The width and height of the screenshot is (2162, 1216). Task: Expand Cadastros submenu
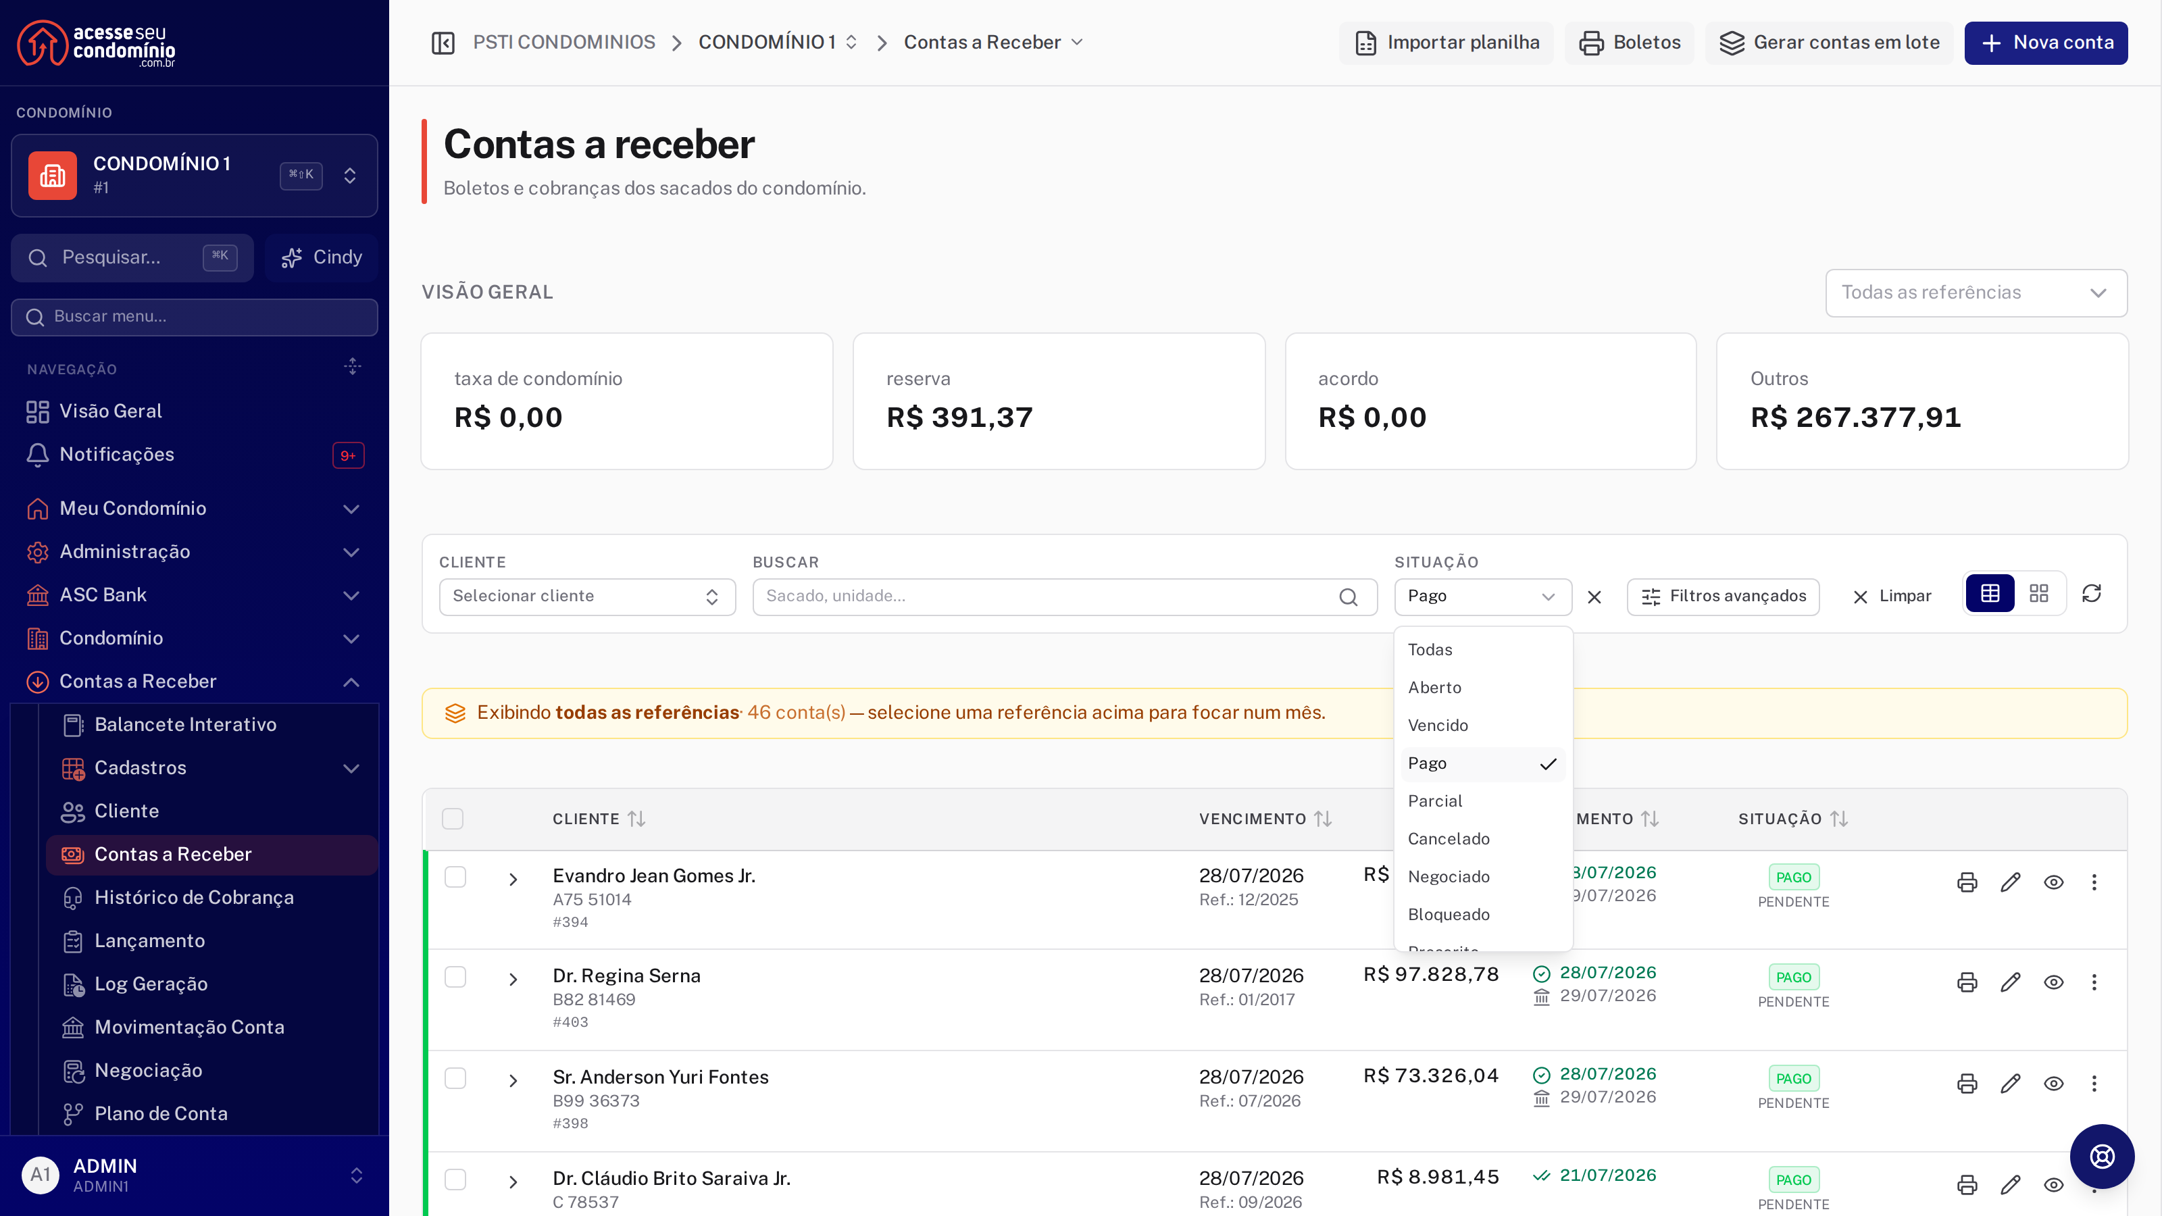[212, 768]
